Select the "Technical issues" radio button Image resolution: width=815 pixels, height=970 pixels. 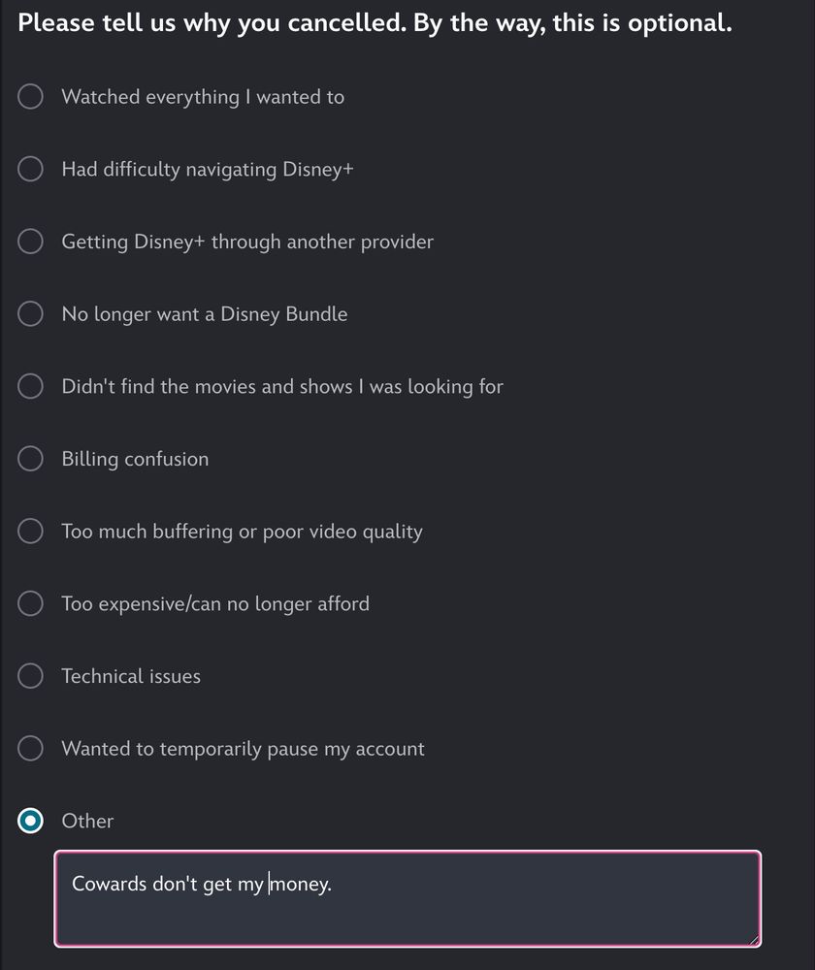30,675
